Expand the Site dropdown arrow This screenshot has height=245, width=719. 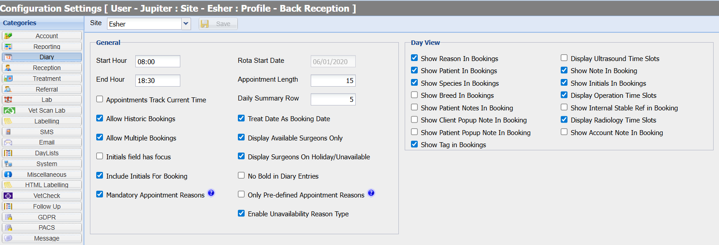point(186,24)
